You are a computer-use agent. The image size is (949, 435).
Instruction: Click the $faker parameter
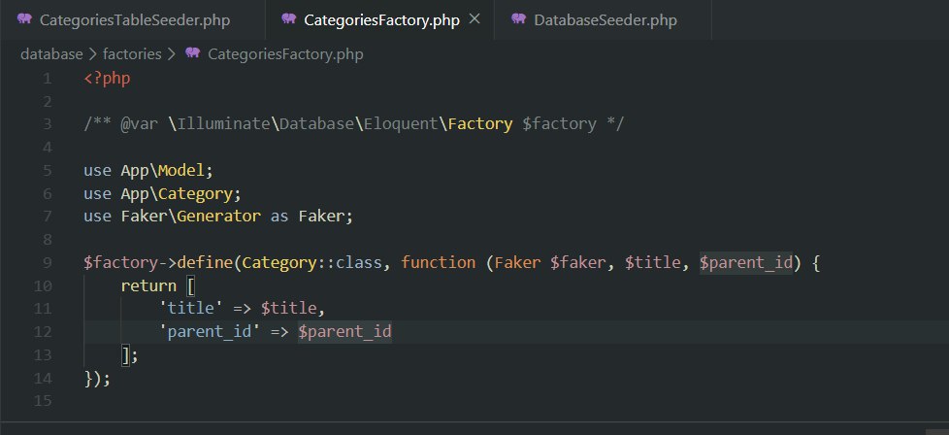point(578,263)
